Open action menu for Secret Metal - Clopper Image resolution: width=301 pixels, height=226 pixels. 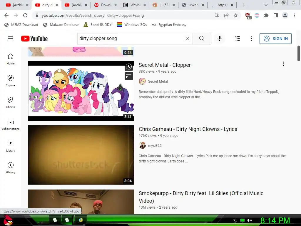pyautogui.click(x=283, y=64)
